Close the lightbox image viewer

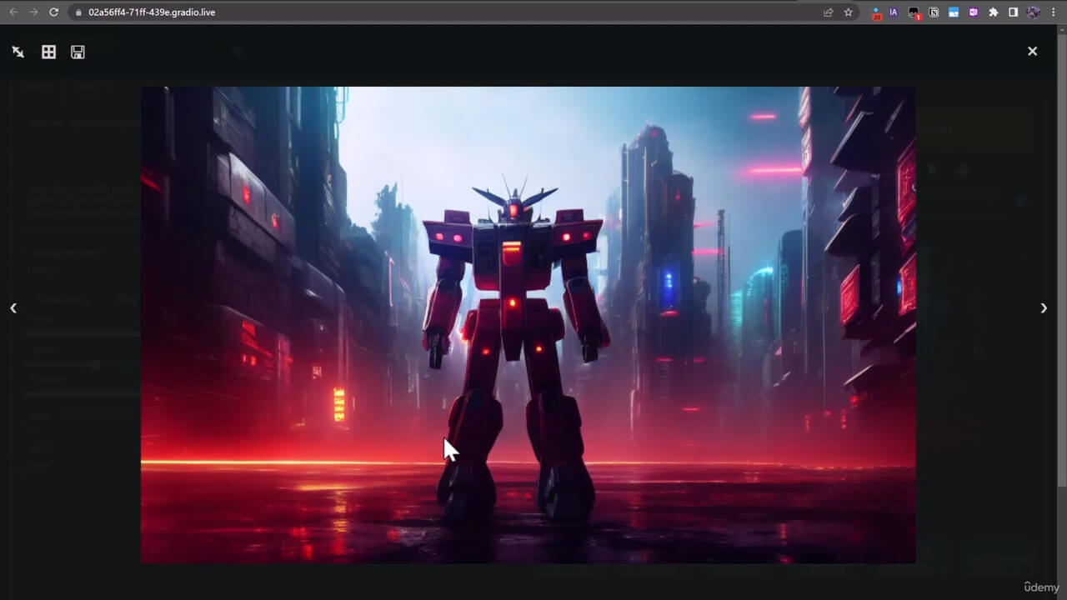[x=1032, y=51]
